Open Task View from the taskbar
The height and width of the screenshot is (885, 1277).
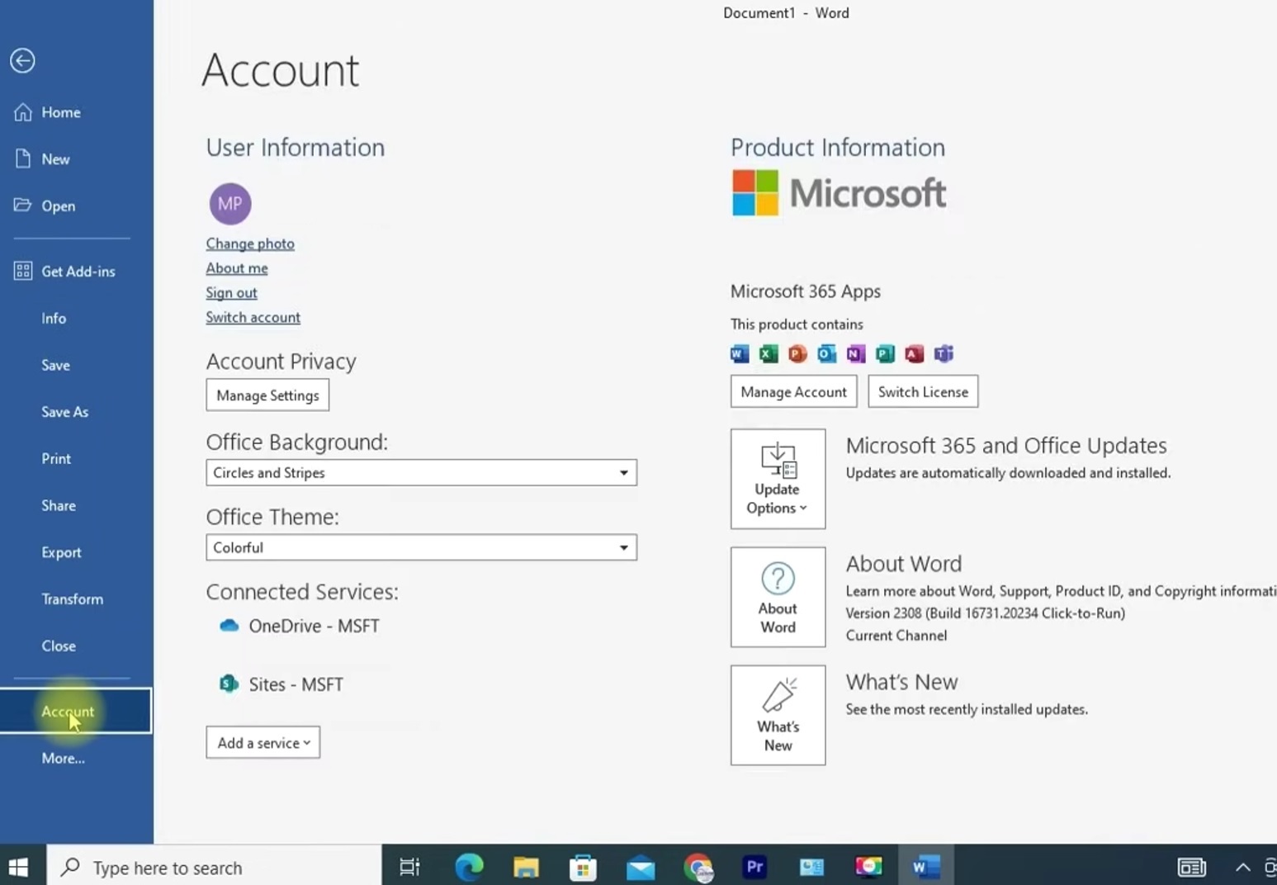[x=409, y=867]
